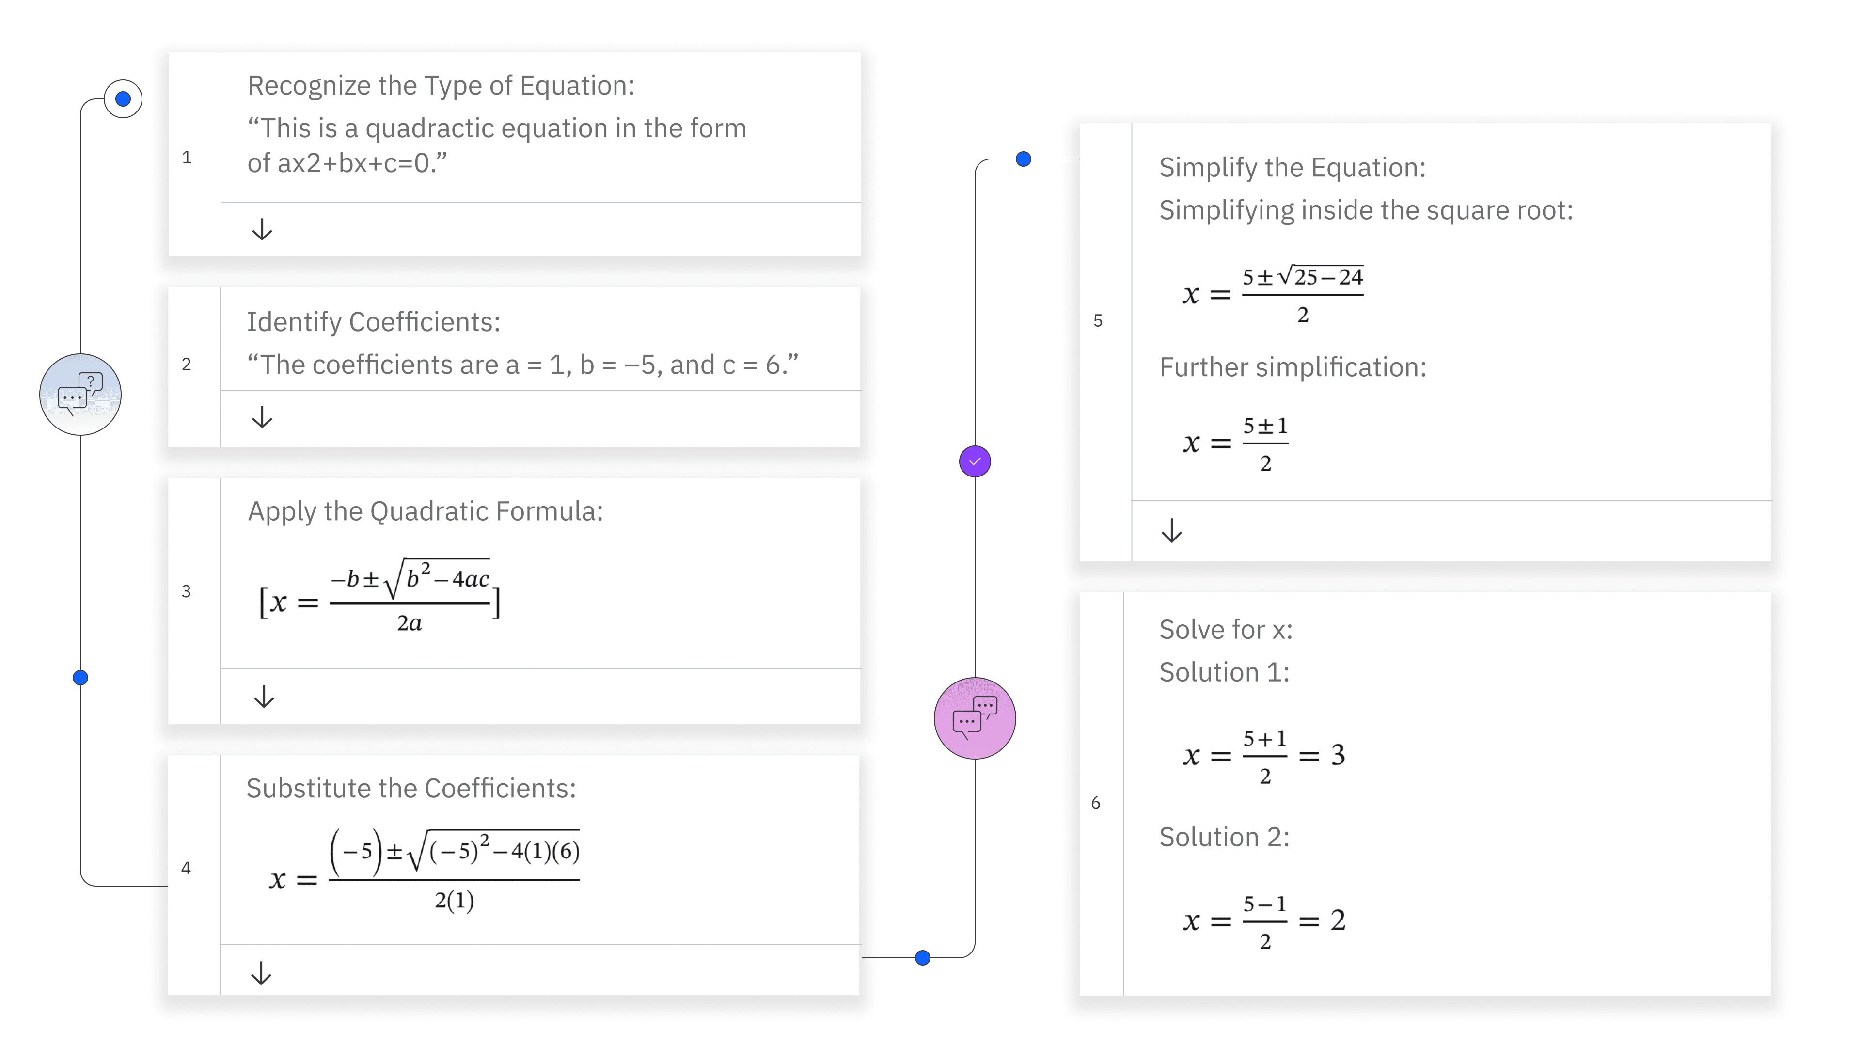1861x1047 pixels.
Task: Click down arrow under Apply the Quadratic Formula
Action: (264, 697)
